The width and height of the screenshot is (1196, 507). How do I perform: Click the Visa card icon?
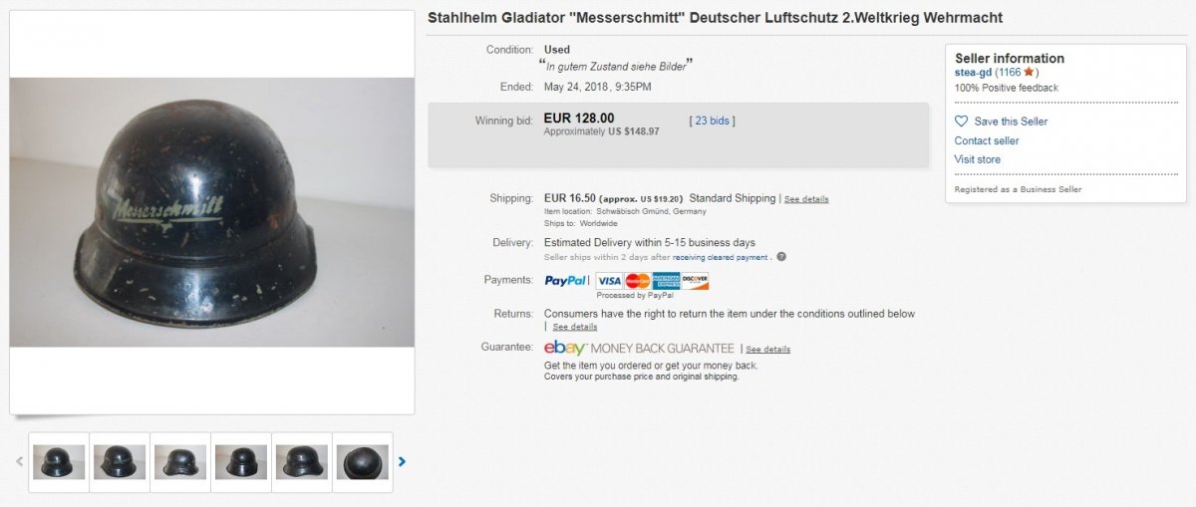609,281
